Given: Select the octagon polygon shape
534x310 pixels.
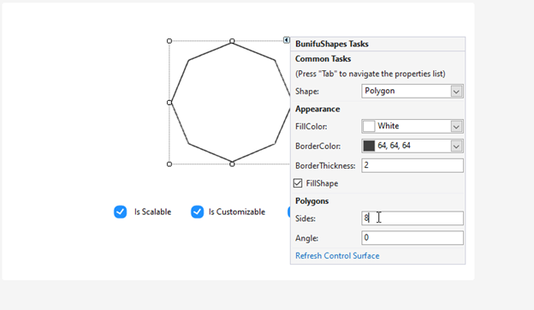Looking at the screenshot, I should click(232, 102).
